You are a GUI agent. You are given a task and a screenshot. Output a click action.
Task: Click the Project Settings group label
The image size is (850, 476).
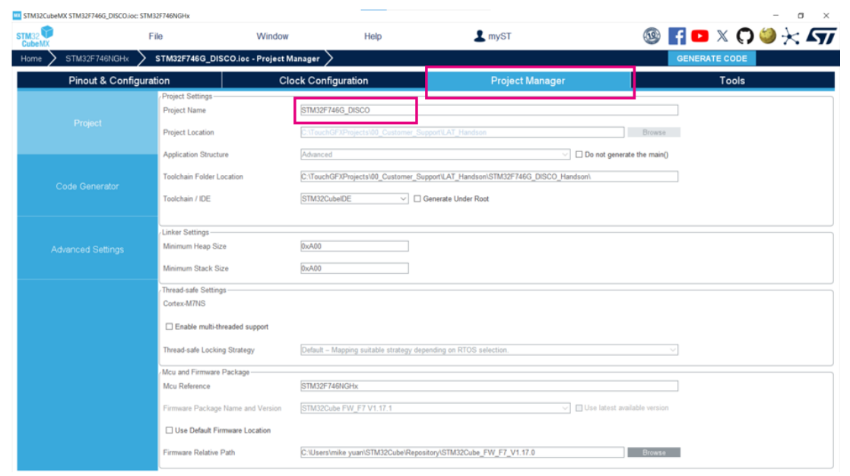[187, 96]
